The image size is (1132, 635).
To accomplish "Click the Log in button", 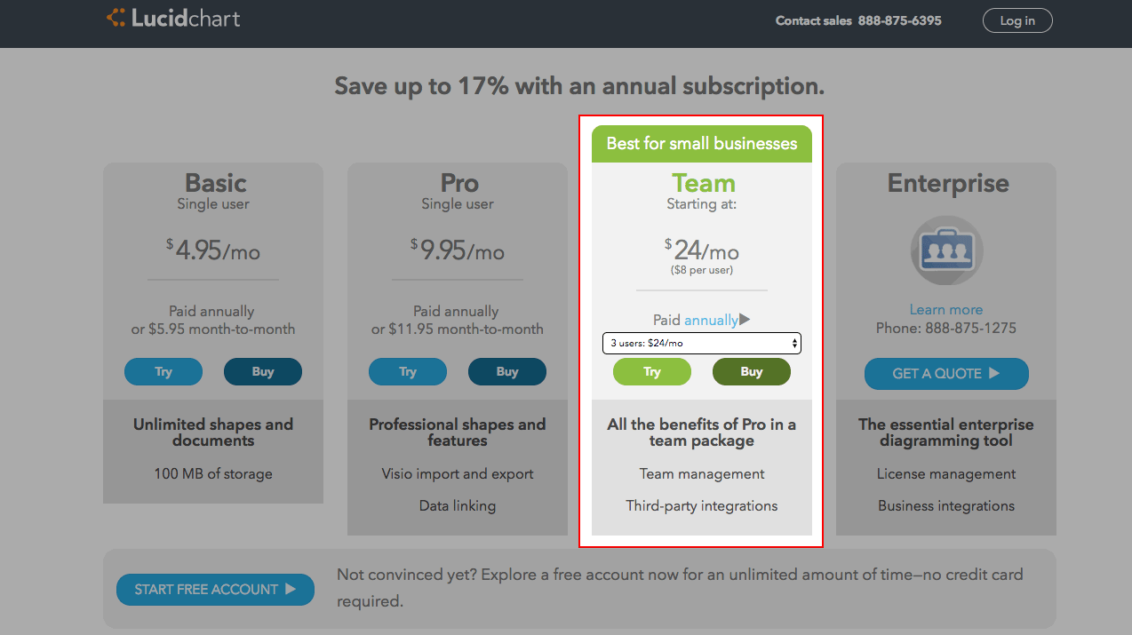I will (1017, 20).
